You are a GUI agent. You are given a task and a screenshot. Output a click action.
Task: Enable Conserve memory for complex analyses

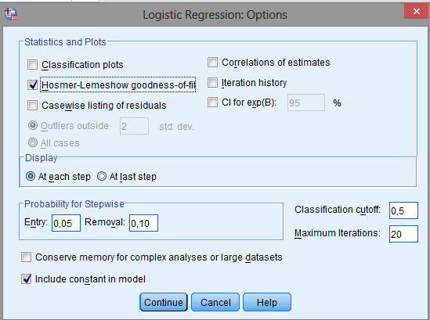27,257
